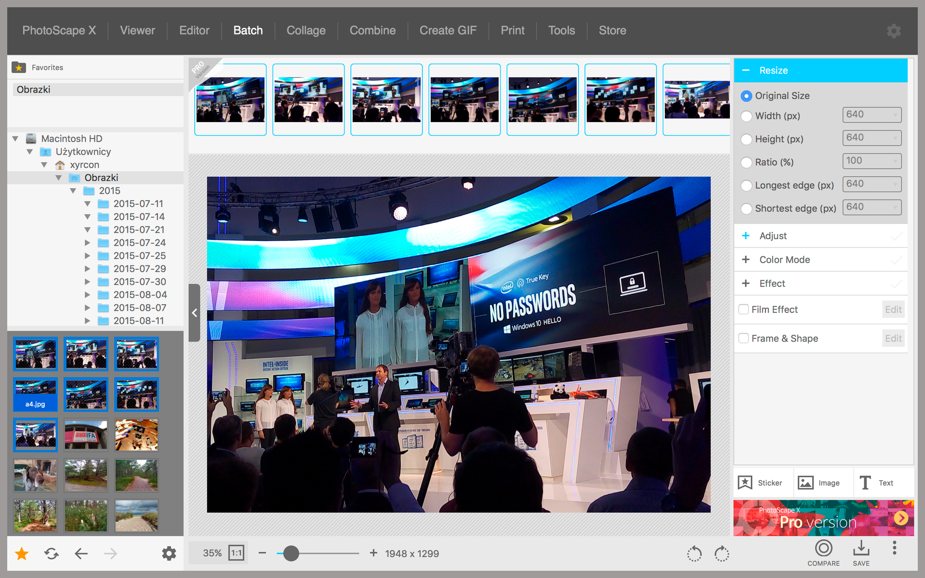
Task: Select Longest edge (px) option
Action: tap(746, 185)
